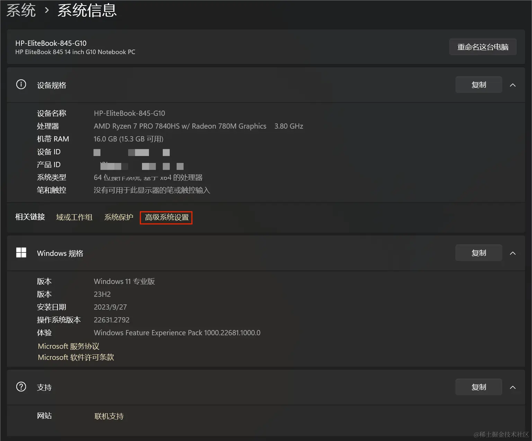The height and width of the screenshot is (441, 532).
Task: Collapse the 设备规格 section chevron
Action: point(513,85)
